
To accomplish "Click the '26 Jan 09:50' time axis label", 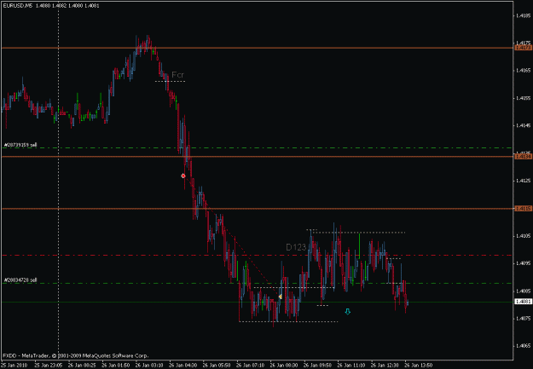I will click(x=317, y=366).
